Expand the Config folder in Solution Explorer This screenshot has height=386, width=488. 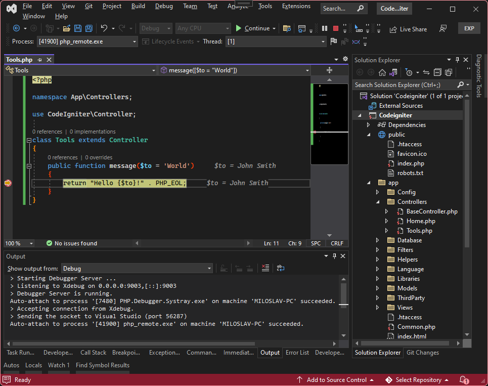click(x=377, y=192)
